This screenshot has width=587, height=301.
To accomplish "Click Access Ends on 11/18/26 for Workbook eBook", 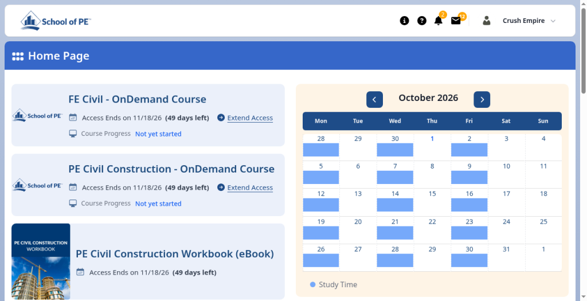I will coord(129,272).
